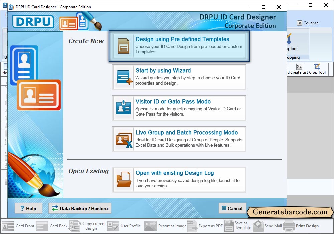
Task: Click the Wizard icon with plus sign
Action: pyautogui.click(x=124, y=77)
